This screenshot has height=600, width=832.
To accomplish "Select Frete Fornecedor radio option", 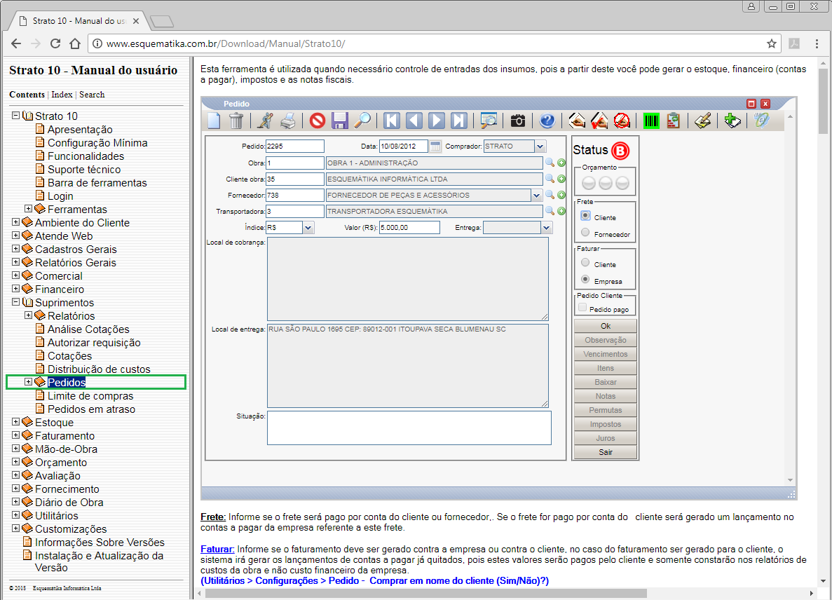I will click(x=585, y=233).
